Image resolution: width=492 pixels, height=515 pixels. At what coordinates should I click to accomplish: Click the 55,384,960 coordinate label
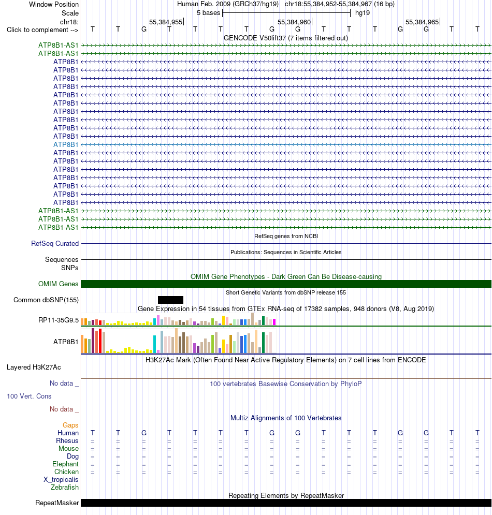tap(294, 22)
